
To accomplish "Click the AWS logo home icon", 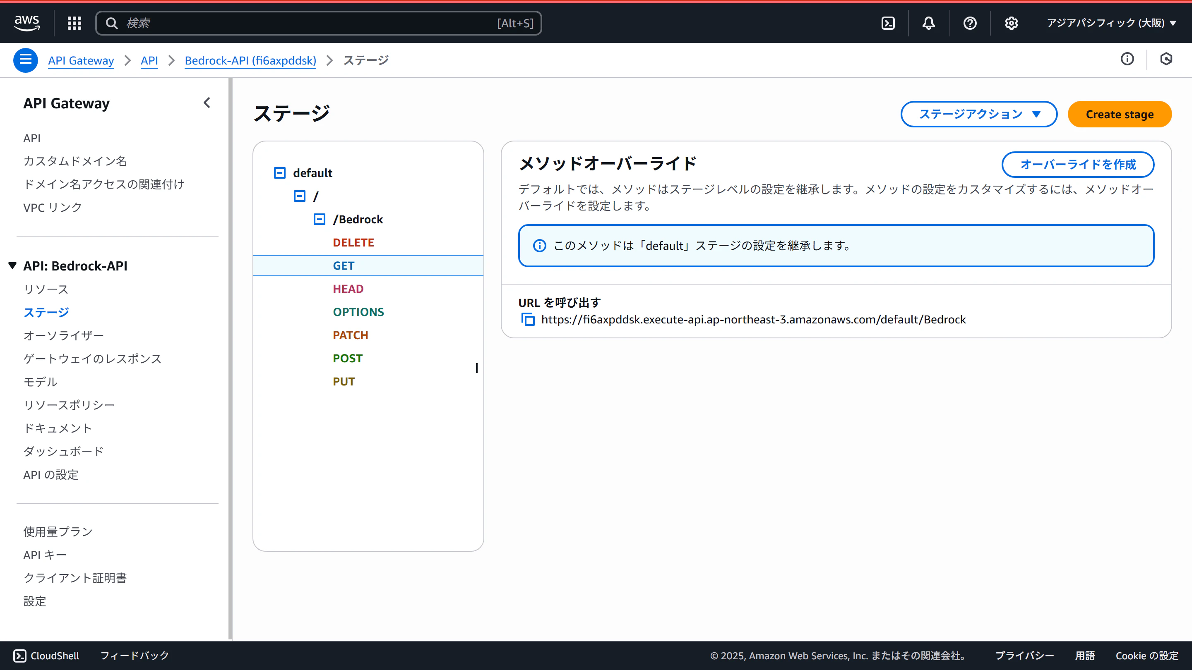I will click(x=27, y=23).
